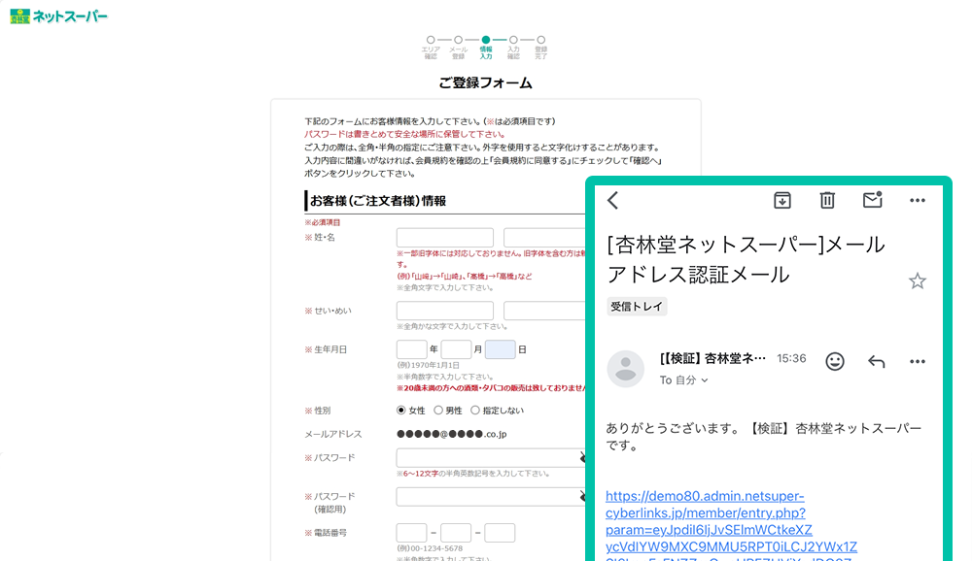
Task: Click into the パスワード（確認用）field
Action: pos(490,496)
